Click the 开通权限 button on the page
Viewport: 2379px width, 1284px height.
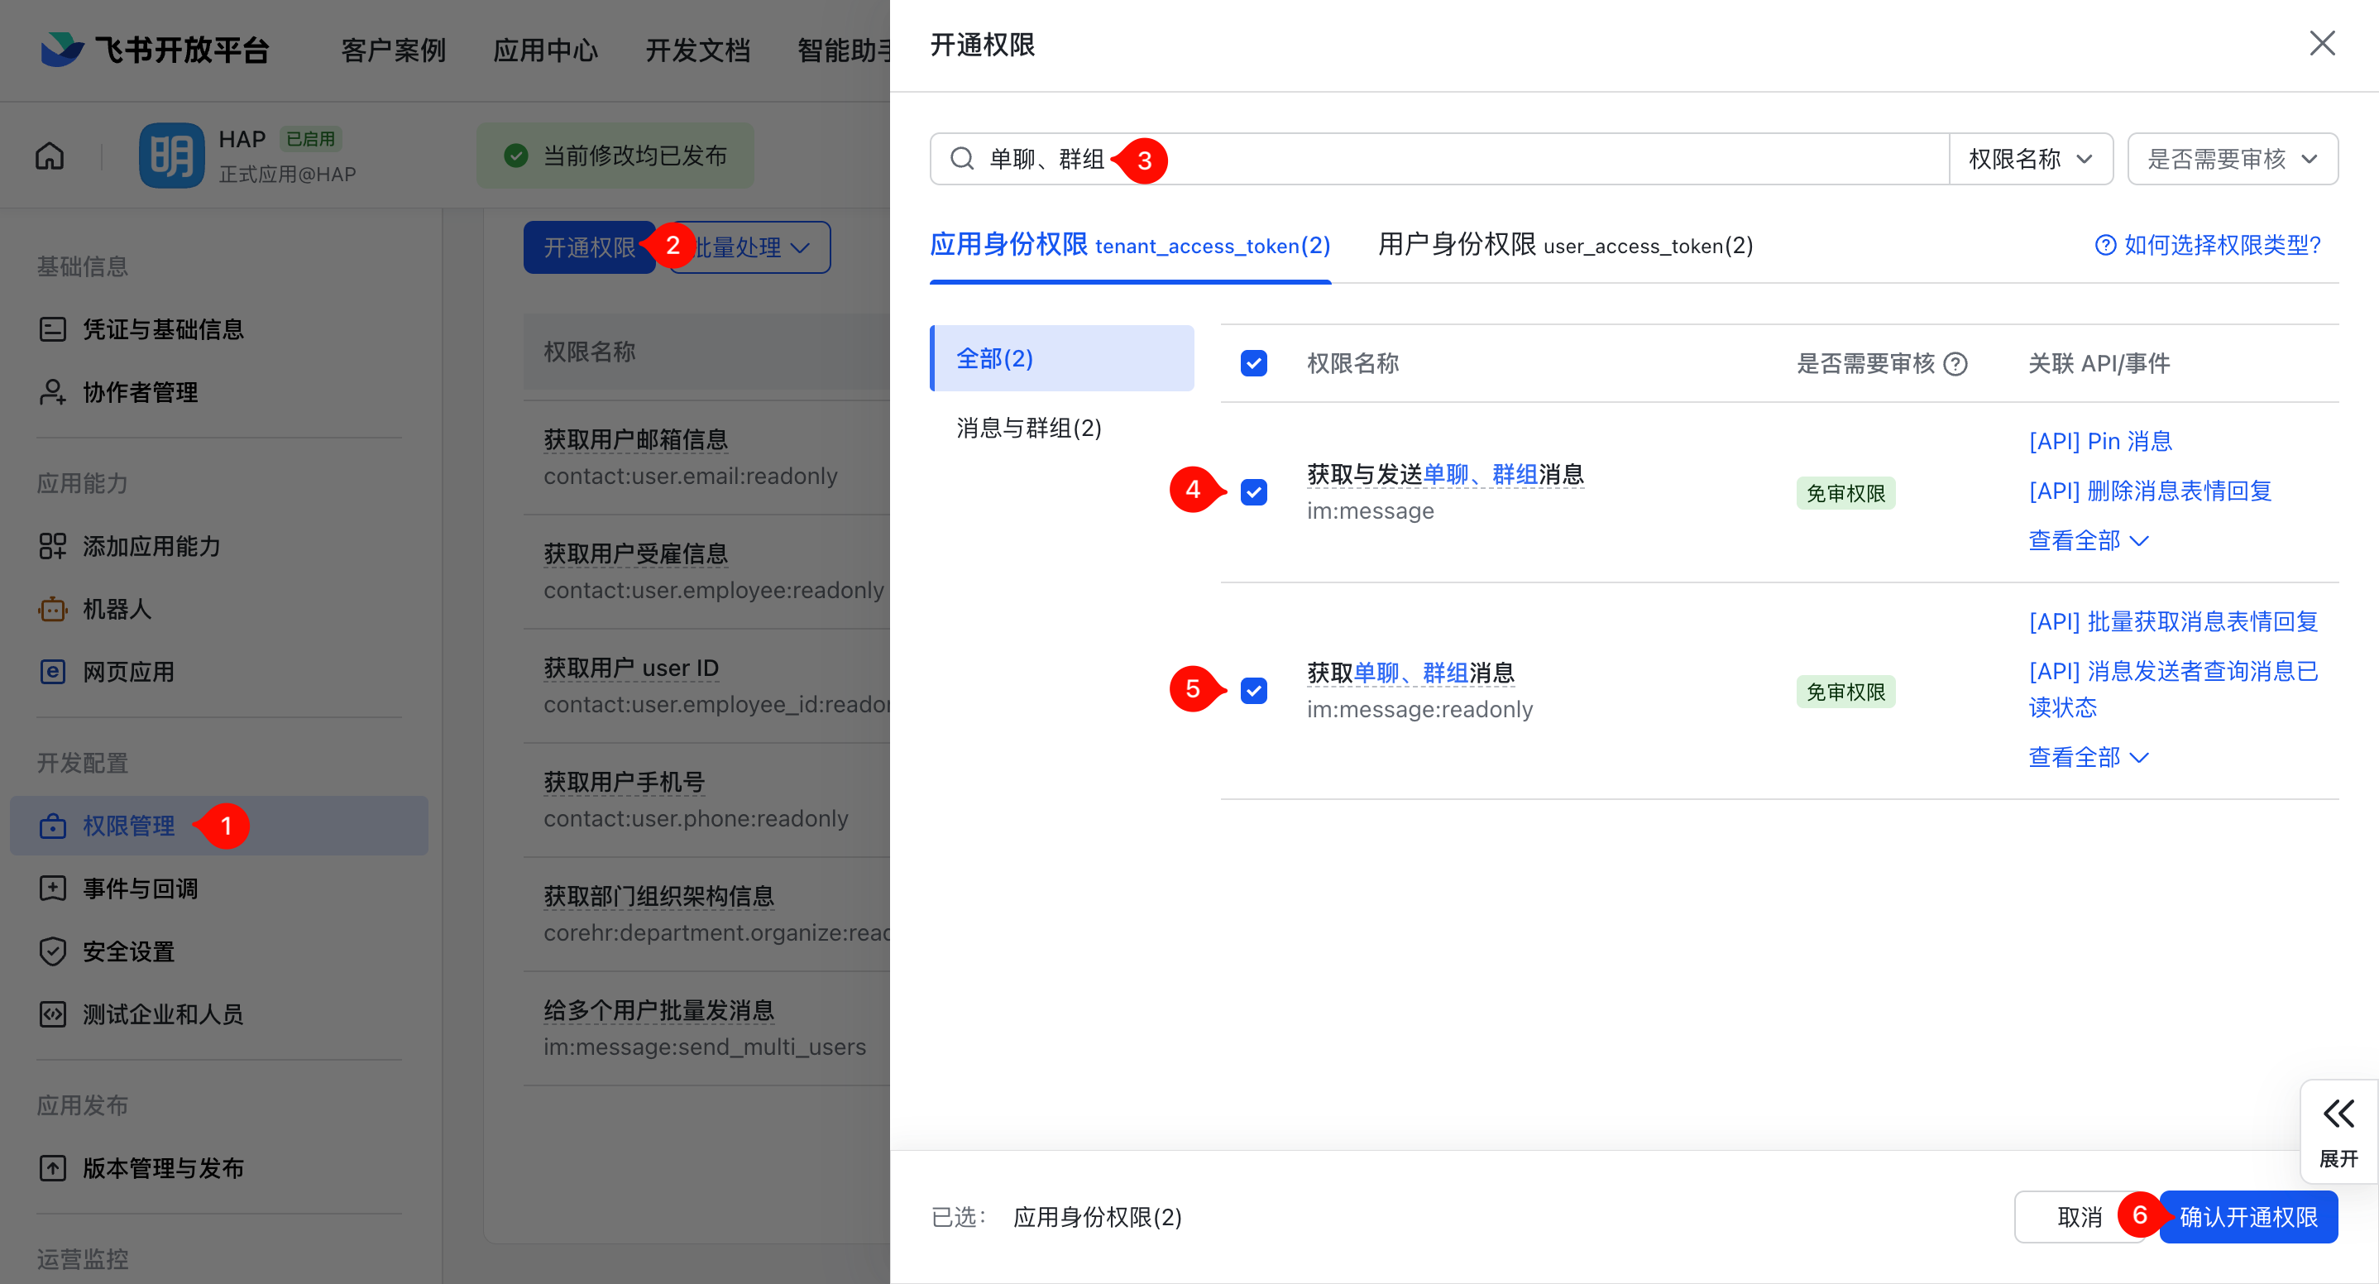pos(589,247)
